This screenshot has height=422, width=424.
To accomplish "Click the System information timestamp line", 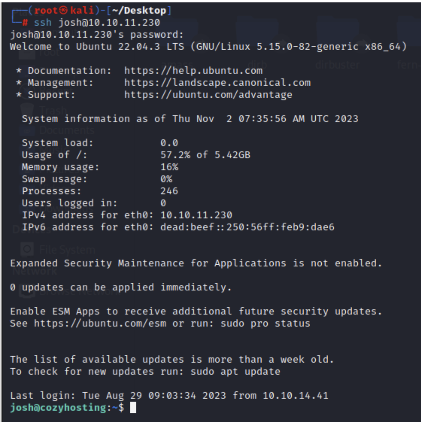I will [190, 119].
